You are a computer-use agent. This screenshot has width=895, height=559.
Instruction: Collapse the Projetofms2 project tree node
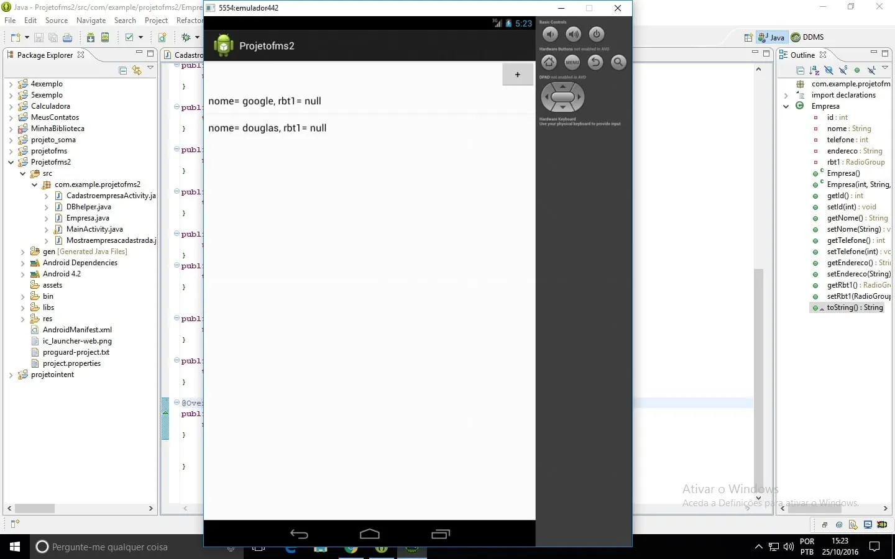11,162
